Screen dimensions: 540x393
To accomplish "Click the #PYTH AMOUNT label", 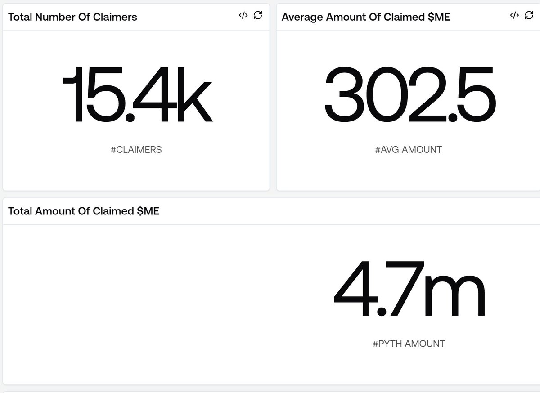I will point(409,344).
